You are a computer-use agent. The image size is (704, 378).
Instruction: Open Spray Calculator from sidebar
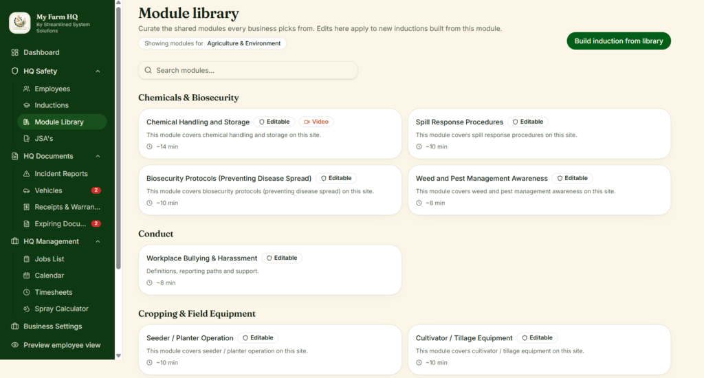pos(62,309)
